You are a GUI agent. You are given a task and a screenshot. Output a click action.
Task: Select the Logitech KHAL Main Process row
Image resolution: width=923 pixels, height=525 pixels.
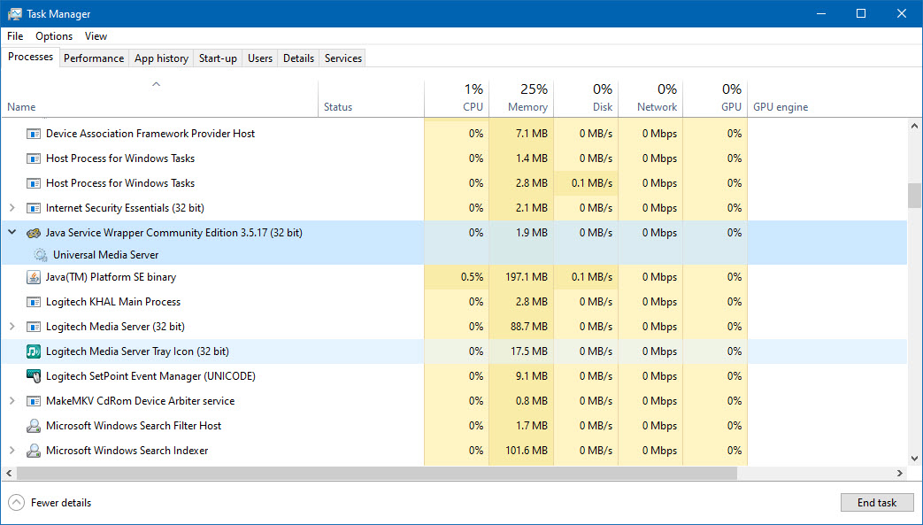(454, 302)
